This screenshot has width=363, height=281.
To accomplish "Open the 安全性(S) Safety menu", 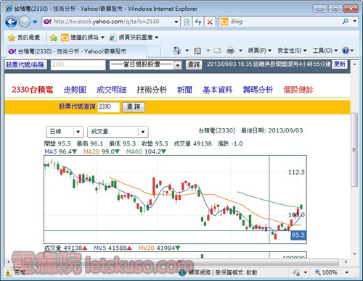I will pos(292,51).
